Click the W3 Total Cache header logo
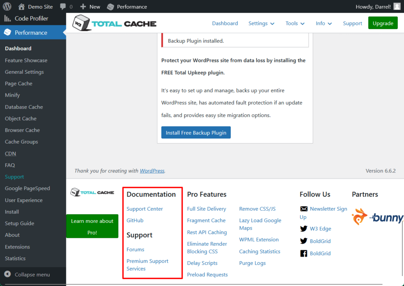The height and width of the screenshot is (286, 404). click(114, 23)
